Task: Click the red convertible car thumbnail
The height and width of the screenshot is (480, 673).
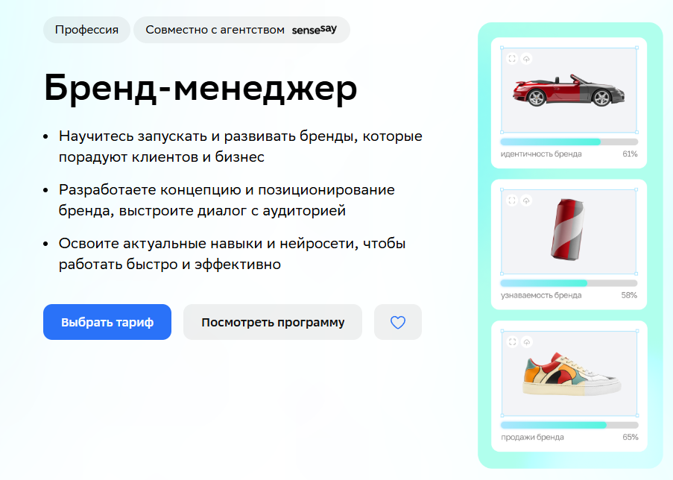Action: pos(569,91)
